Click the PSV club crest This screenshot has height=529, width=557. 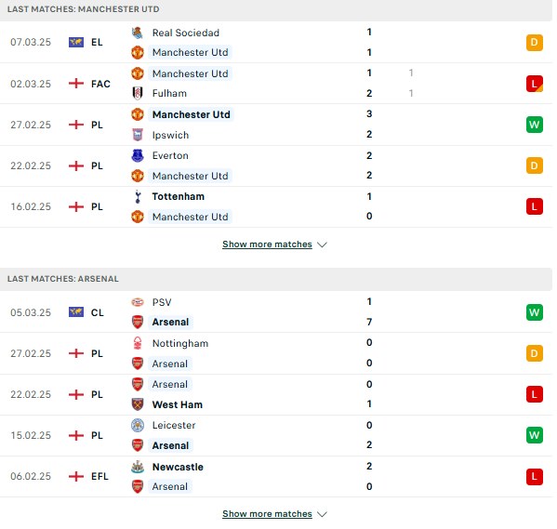(138, 302)
